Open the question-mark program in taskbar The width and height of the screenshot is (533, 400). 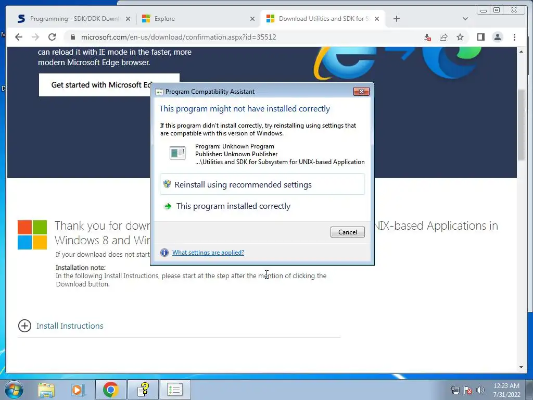point(143,390)
